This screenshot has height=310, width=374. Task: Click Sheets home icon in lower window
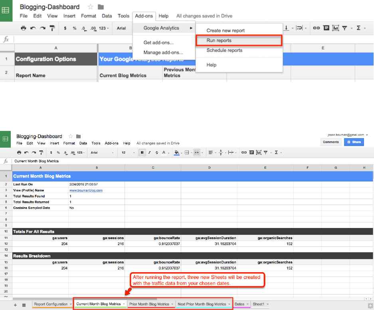[5, 139]
